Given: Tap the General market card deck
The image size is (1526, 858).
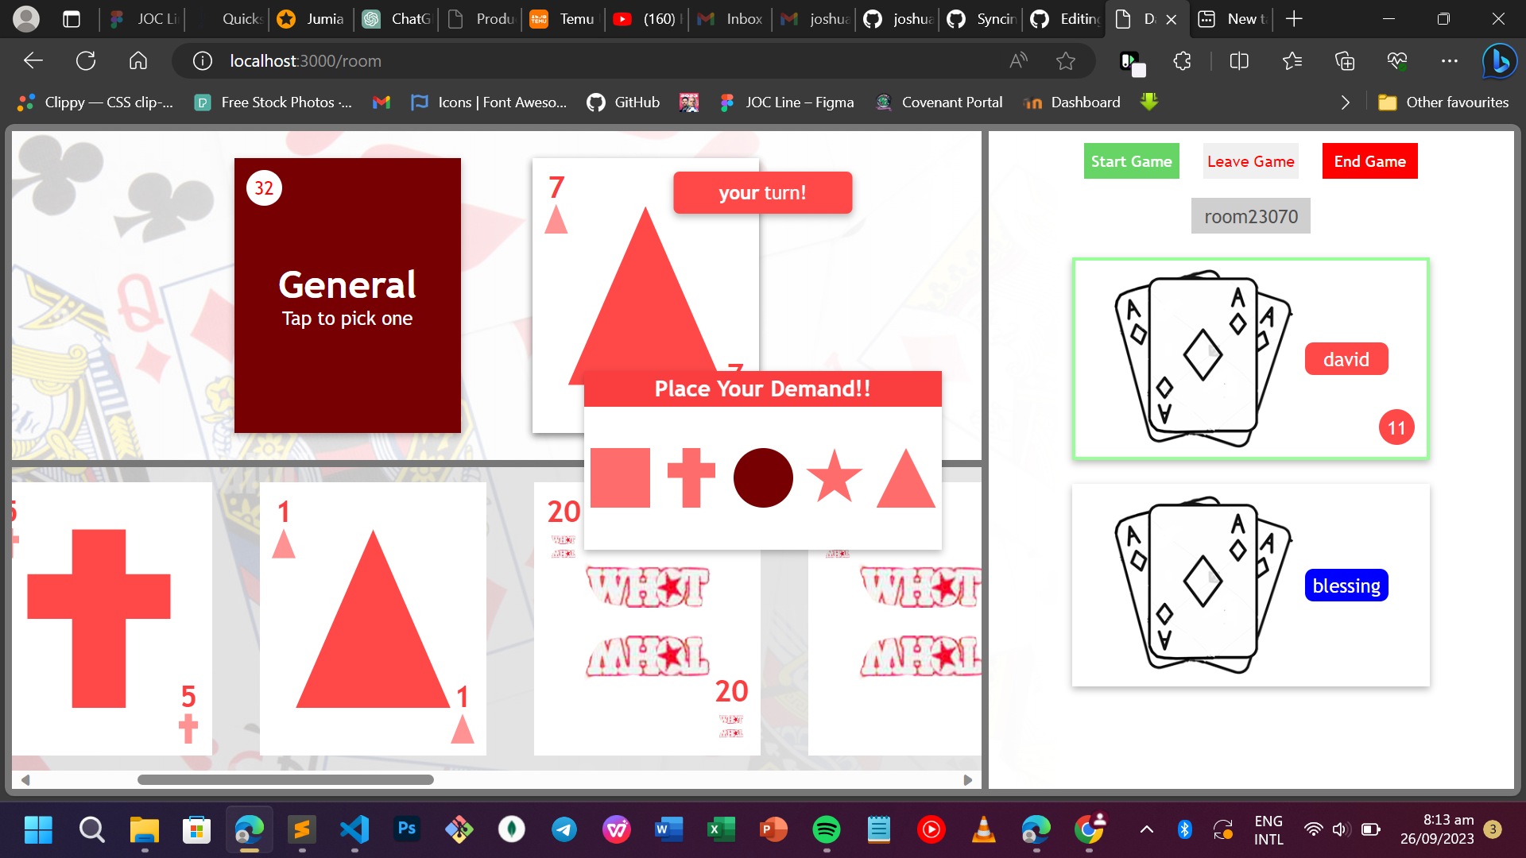Looking at the screenshot, I should click(x=347, y=296).
